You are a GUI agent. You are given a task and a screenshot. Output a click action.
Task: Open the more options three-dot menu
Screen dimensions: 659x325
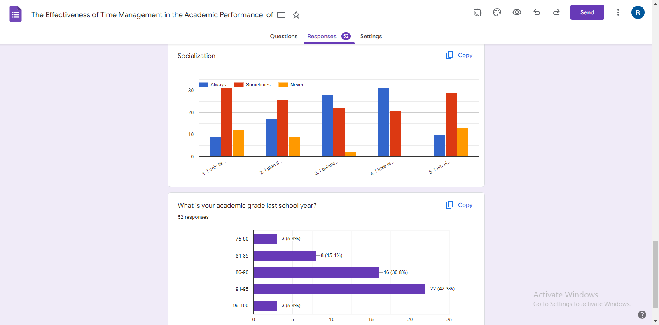(618, 13)
